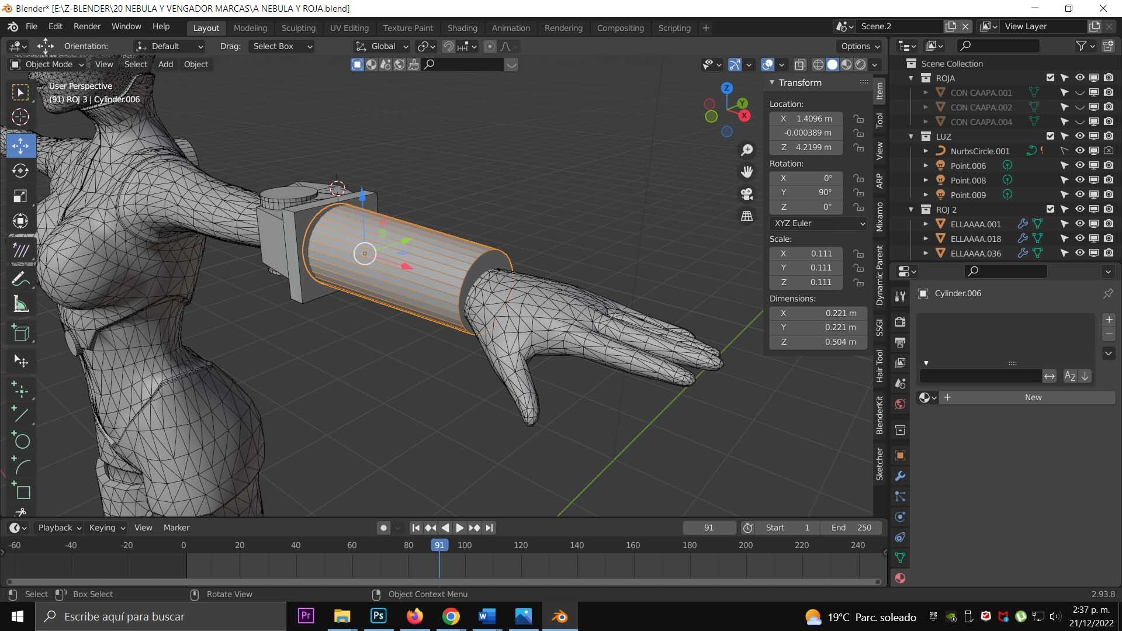The image size is (1122, 631).
Task: Uncheck the LUZ collection checkbox
Action: [x=1050, y=136]
